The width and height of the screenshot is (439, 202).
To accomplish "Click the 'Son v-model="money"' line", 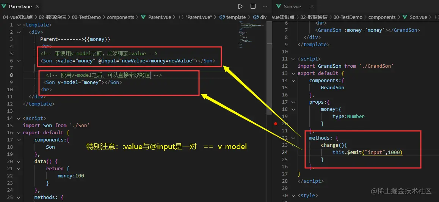I will (83, 82).
